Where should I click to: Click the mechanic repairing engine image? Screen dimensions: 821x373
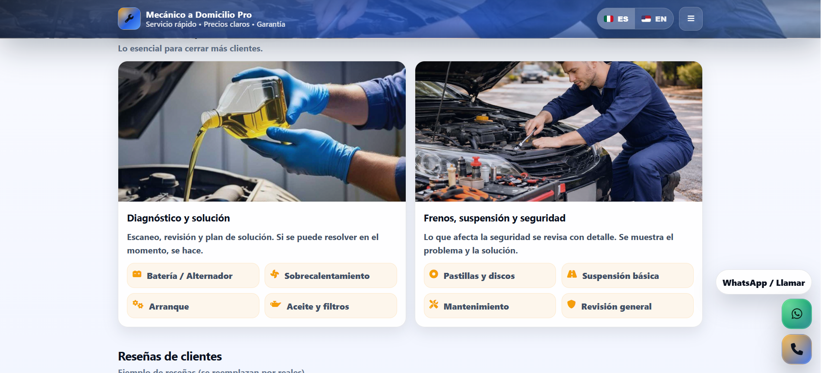coord(558,131)
